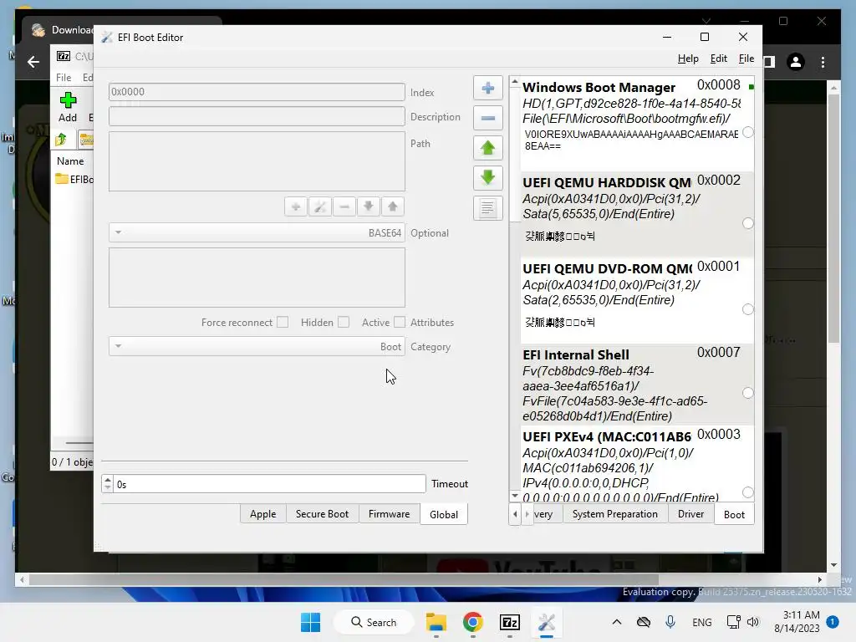Click the Index input field
This screenshot has height=642, width=856.
257,92
